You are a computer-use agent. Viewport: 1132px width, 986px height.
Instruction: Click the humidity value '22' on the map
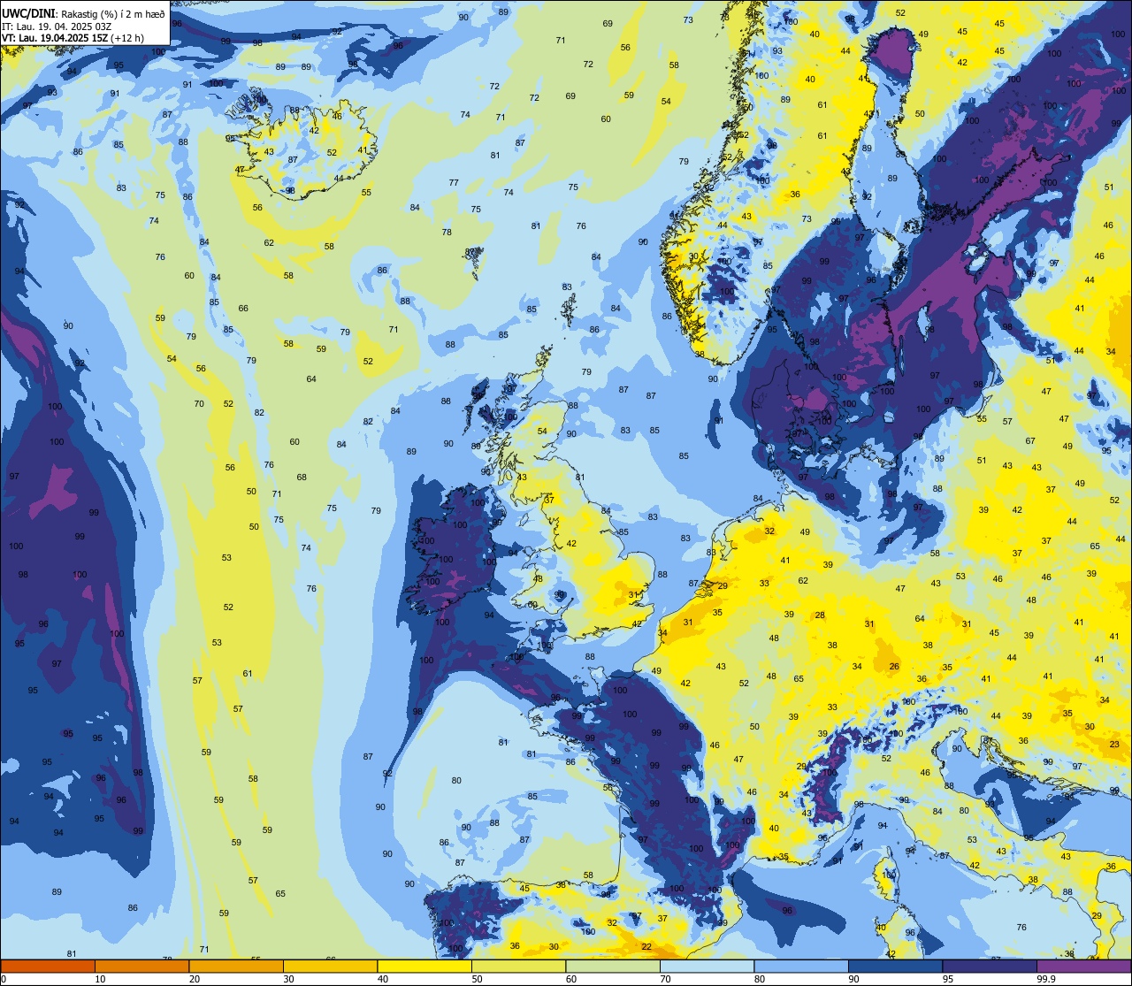pyautogui.click(x=647, y=947)
